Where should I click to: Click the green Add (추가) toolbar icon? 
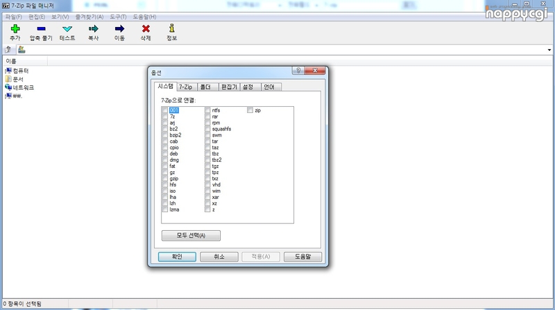(15, 28)
